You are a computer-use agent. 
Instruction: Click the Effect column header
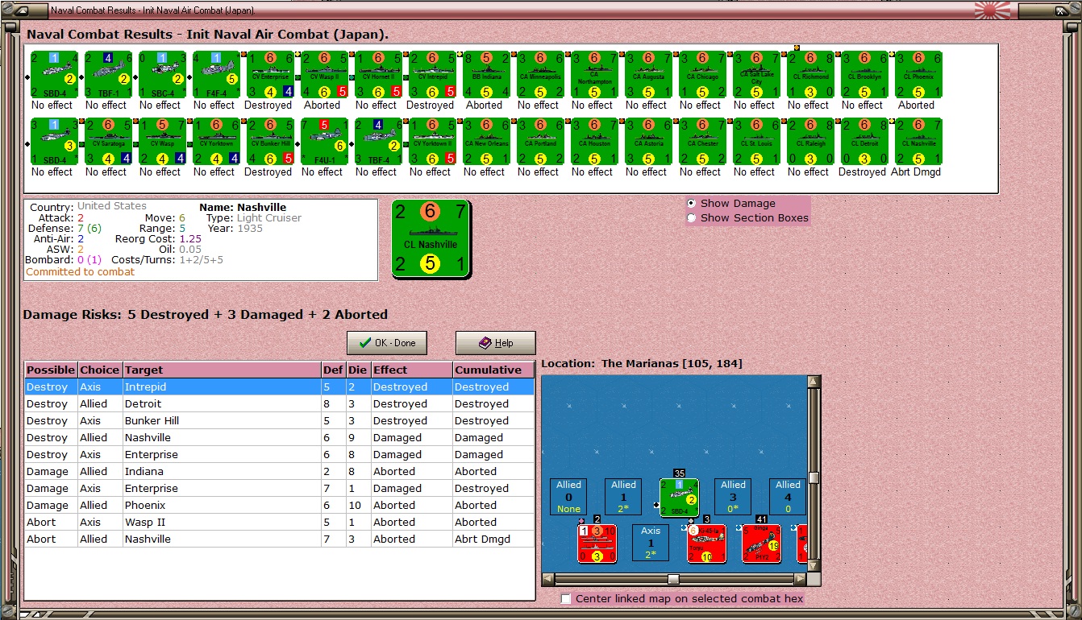411,370
